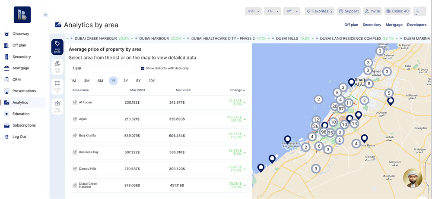This screenshot has width=432, height=199.
Task: Open the assistant avatar chat bubble
Action: click(x=412, y=178)
